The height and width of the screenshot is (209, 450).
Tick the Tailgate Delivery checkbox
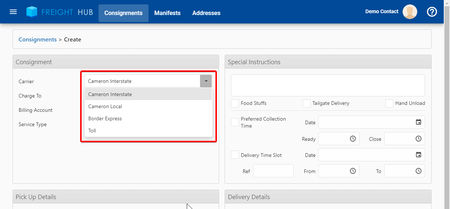coord(307,103)
